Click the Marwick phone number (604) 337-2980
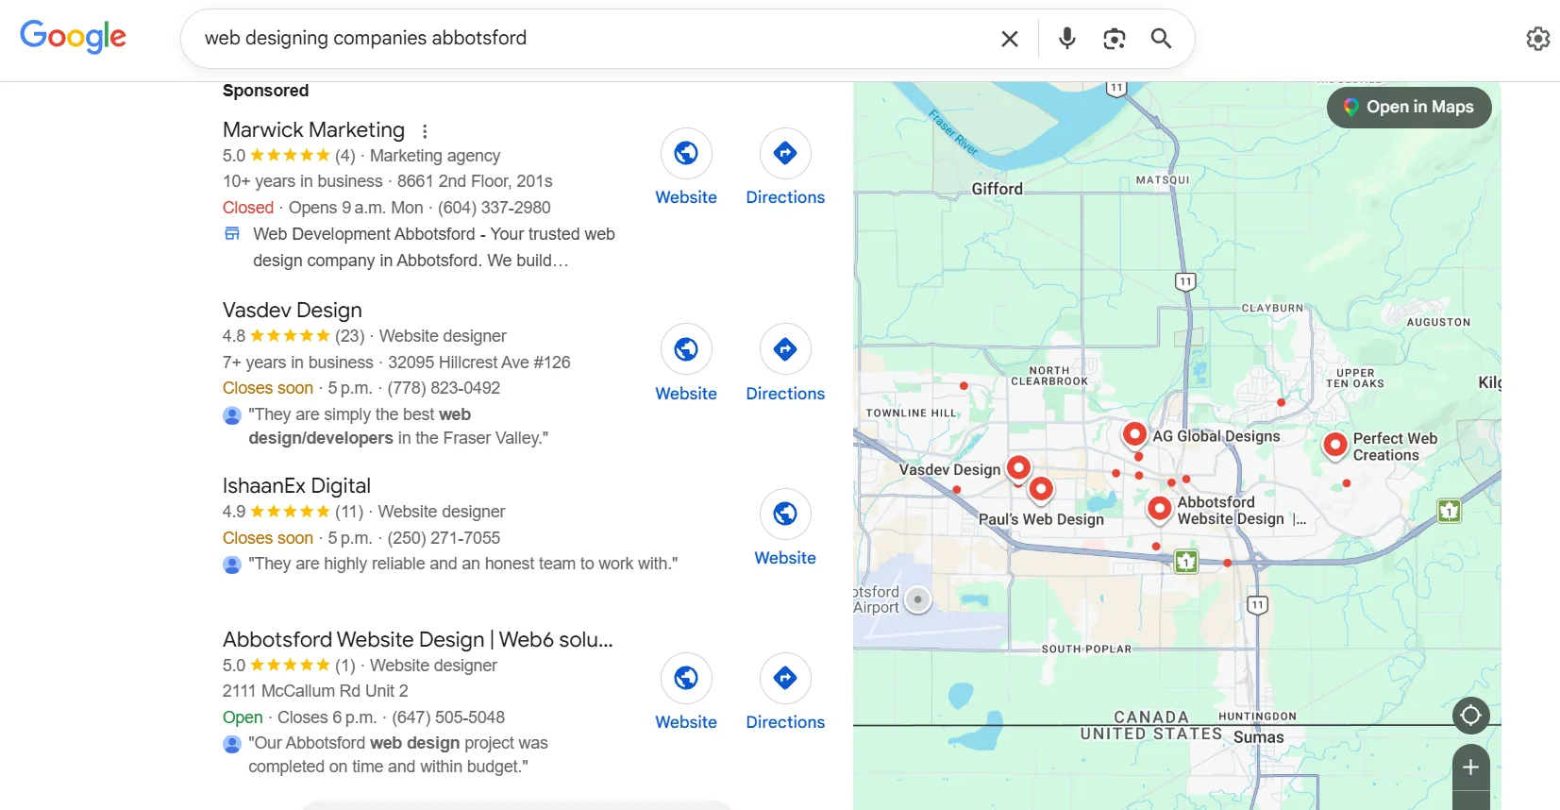 495,208
